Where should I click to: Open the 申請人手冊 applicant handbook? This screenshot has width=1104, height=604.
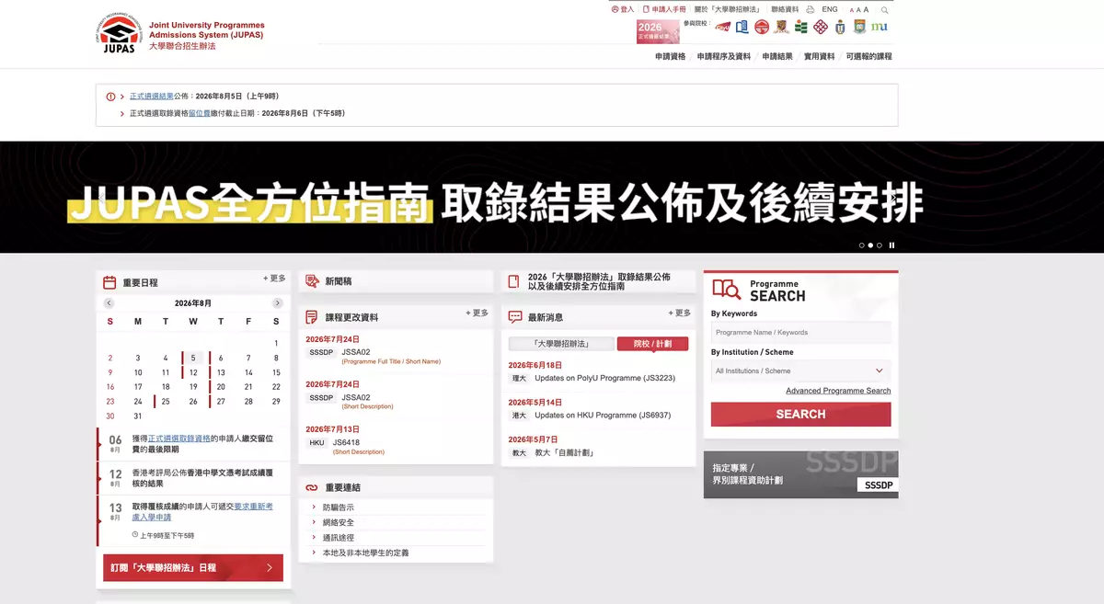pyautogui.click(x=664, y=9)
